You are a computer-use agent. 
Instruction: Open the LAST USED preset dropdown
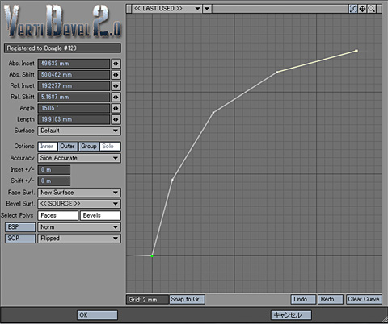[x=167, y=9]
